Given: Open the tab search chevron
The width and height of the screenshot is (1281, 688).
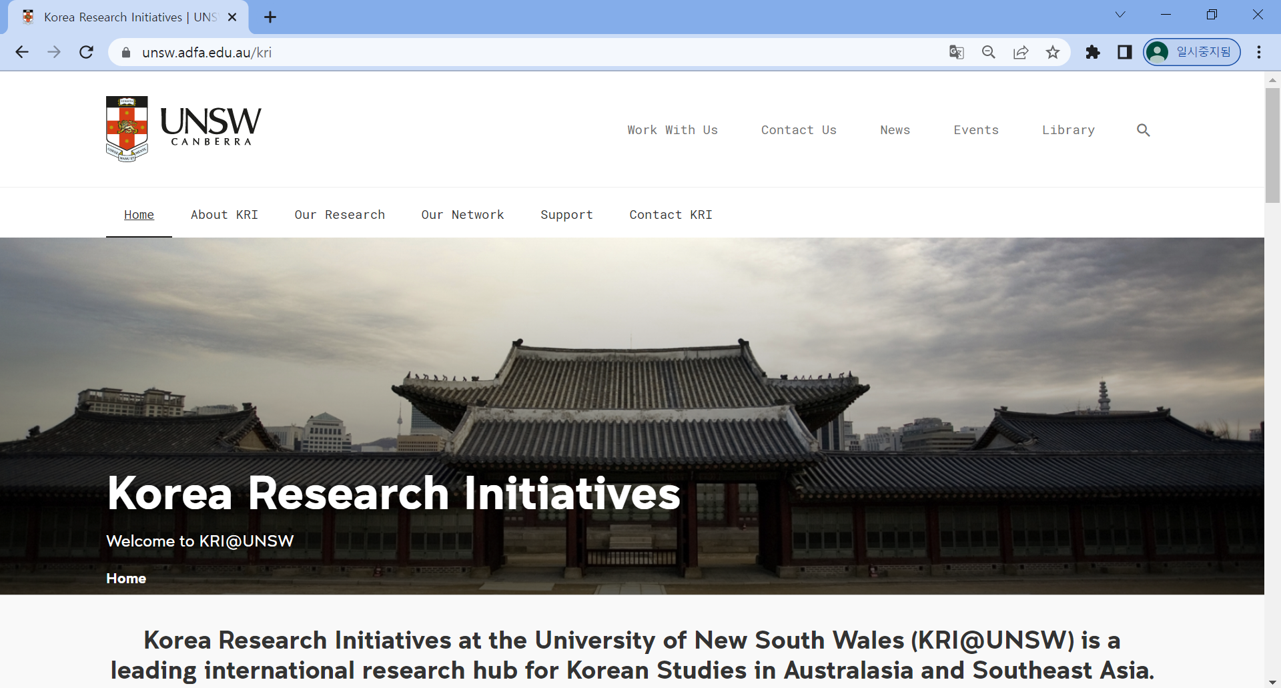Looking at the screenshot, I should pyautogui.click(x=1120, y=15).
